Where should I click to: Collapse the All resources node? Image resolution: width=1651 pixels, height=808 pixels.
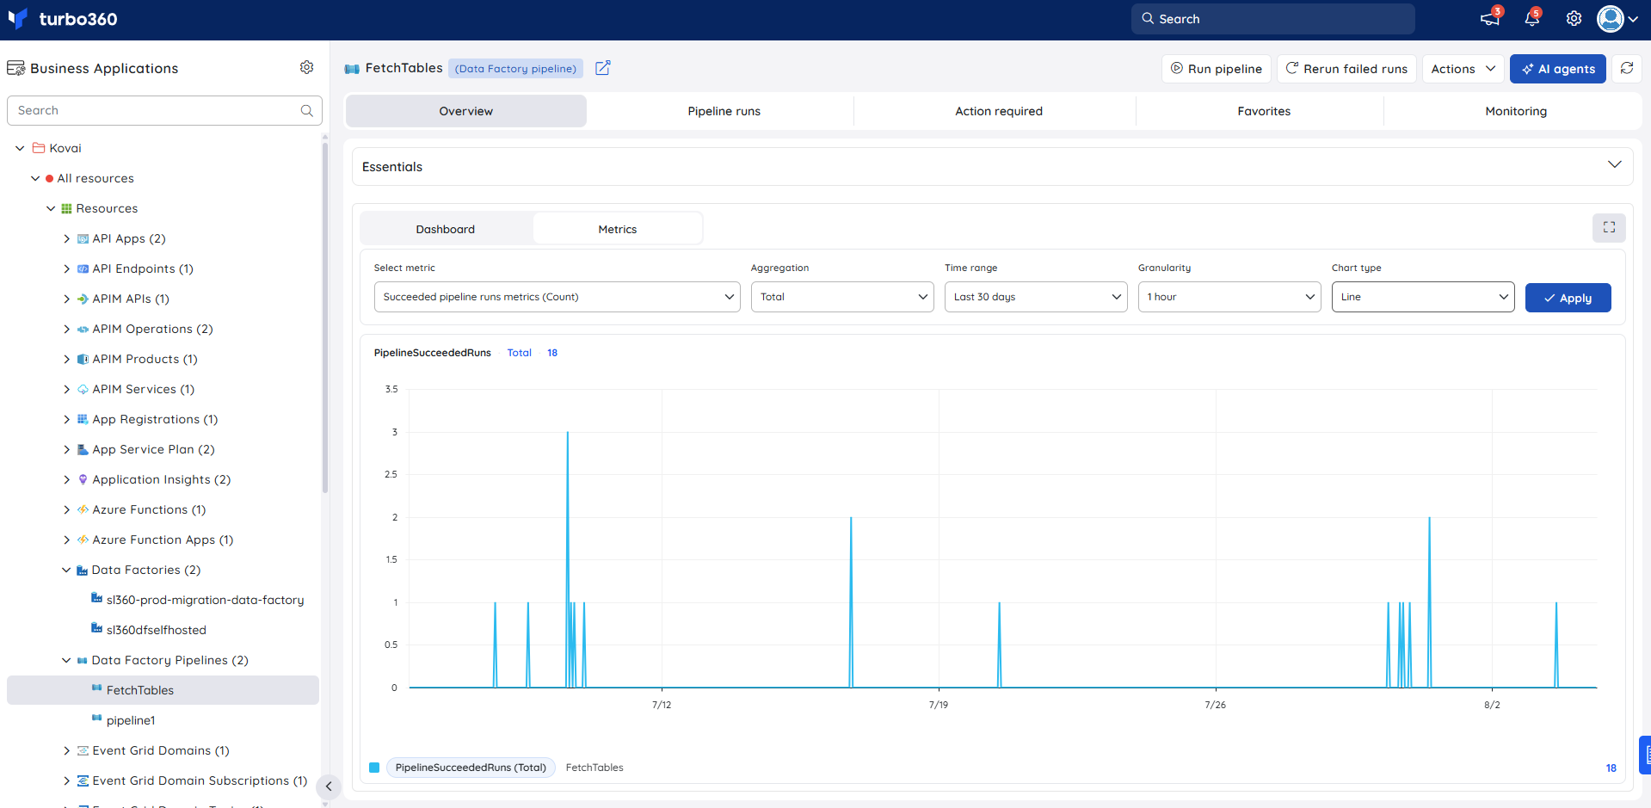(x=35, y=178)
